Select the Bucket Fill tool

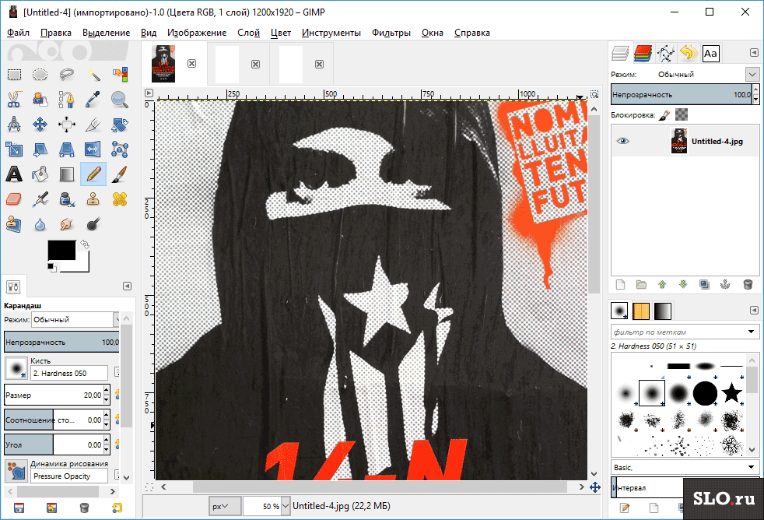(40, 174)
